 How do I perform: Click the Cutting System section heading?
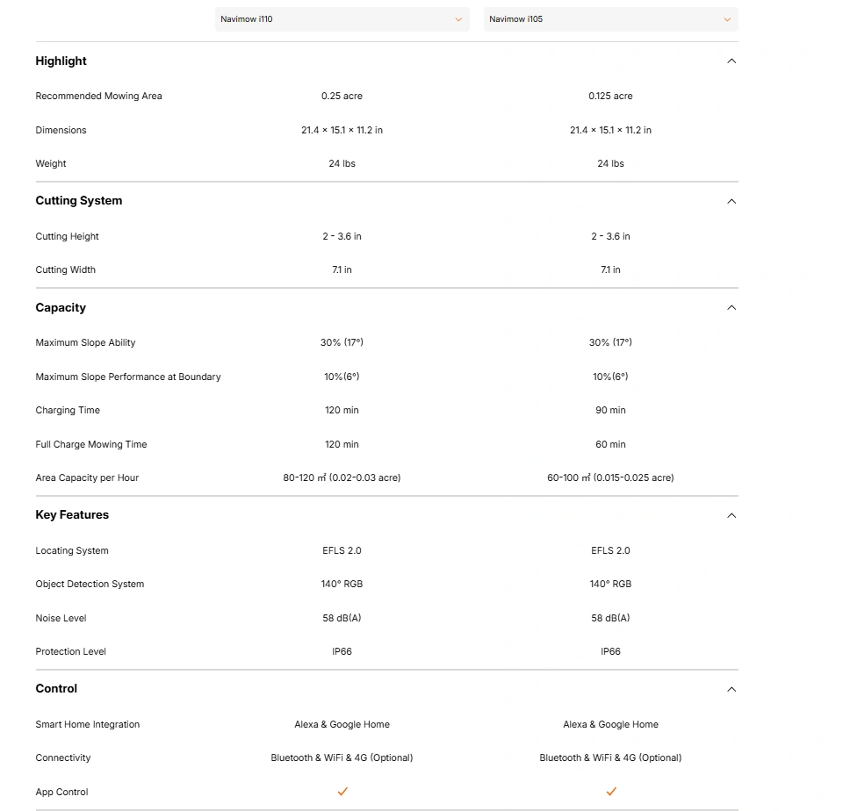(78, 200)
